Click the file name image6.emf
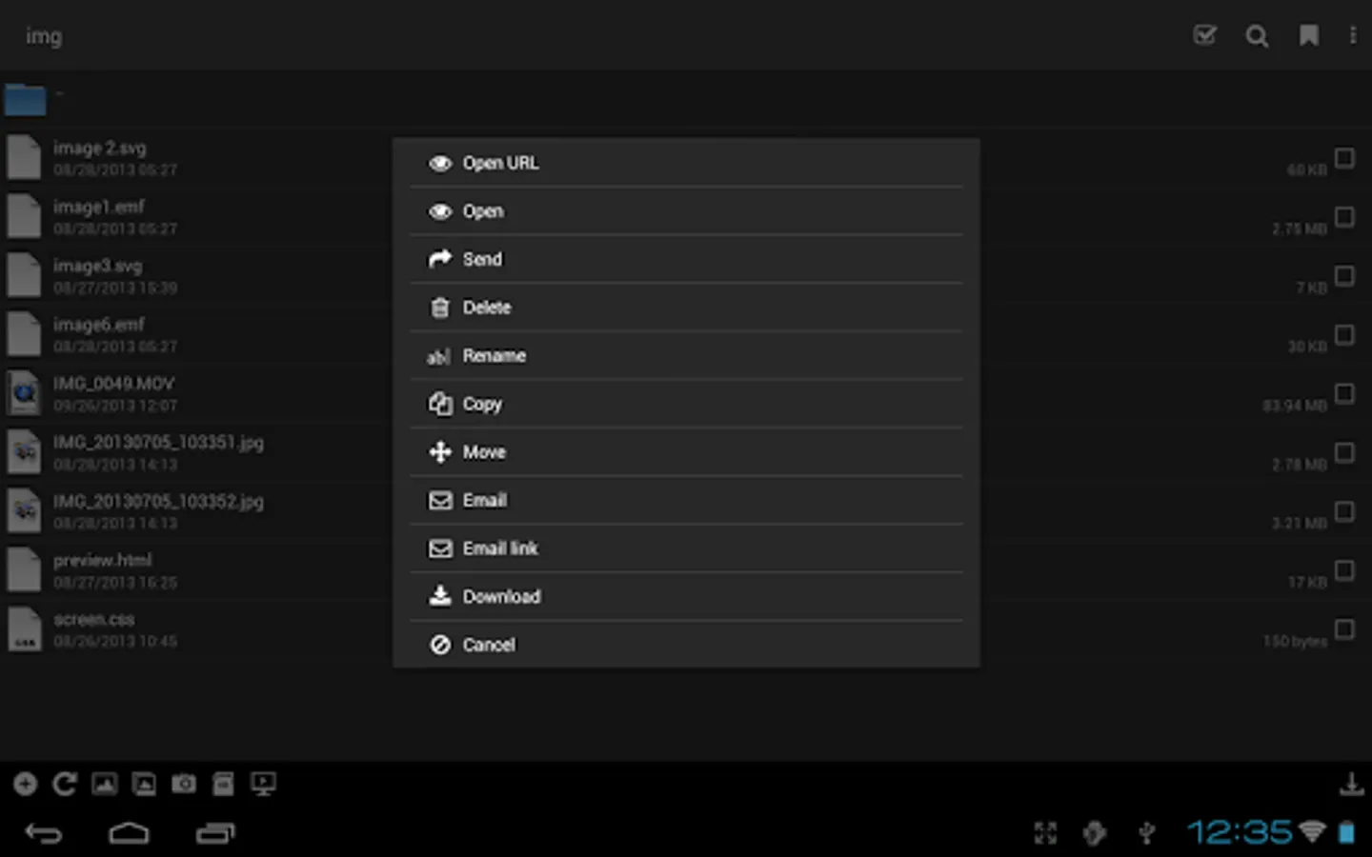Image resolution: width=1372 pixels, height=857 pixels. click(99, 325)
